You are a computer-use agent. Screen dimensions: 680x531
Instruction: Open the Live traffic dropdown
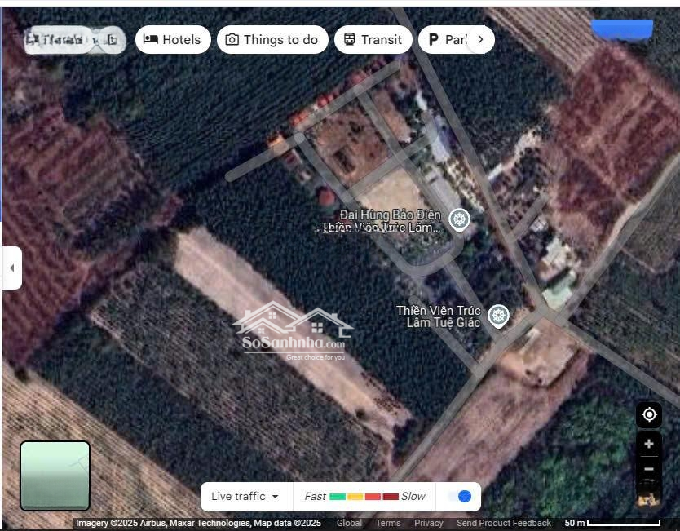245,496
